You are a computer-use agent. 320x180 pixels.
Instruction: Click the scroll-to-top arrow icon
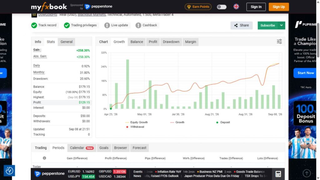(307, 173)
